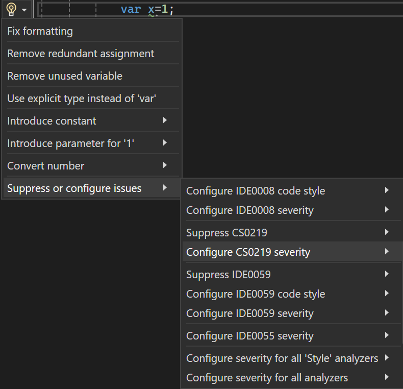Click the variable x in the code
This screenshot has height=389, width=403.
151,10
